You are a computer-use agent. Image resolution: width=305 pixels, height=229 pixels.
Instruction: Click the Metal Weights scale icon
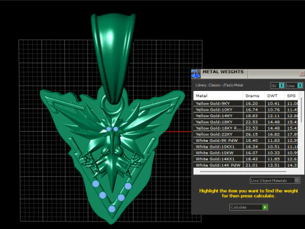pos(196,74)
